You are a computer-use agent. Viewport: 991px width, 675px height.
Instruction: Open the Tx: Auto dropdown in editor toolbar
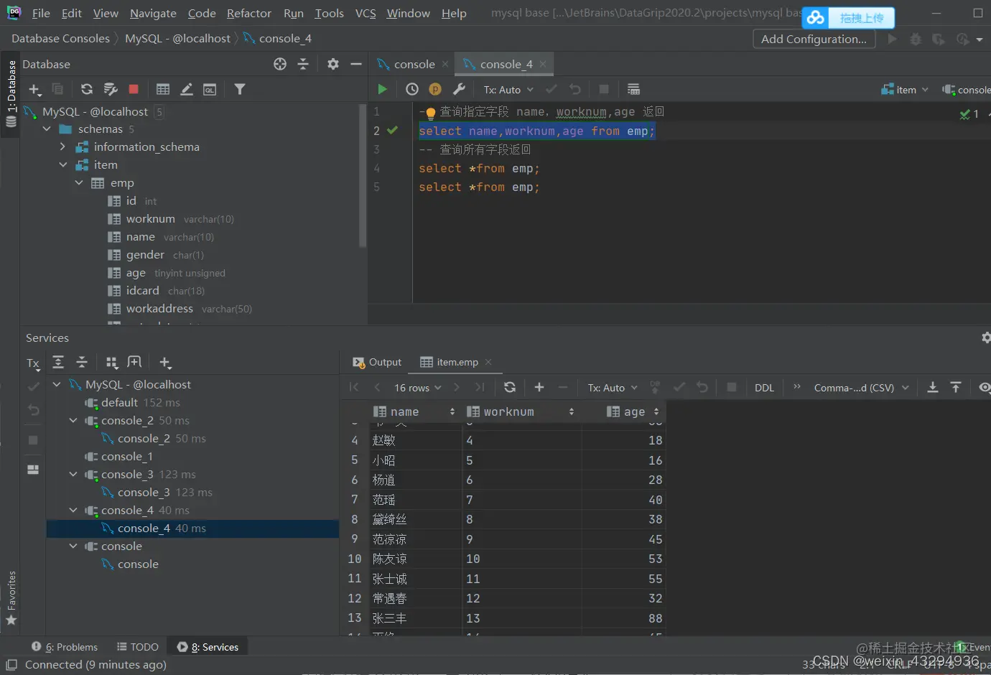point(508,90)
